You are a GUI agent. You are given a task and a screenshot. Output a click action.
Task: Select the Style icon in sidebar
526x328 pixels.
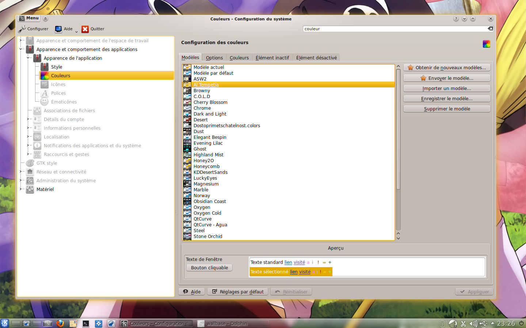[45, 67]
